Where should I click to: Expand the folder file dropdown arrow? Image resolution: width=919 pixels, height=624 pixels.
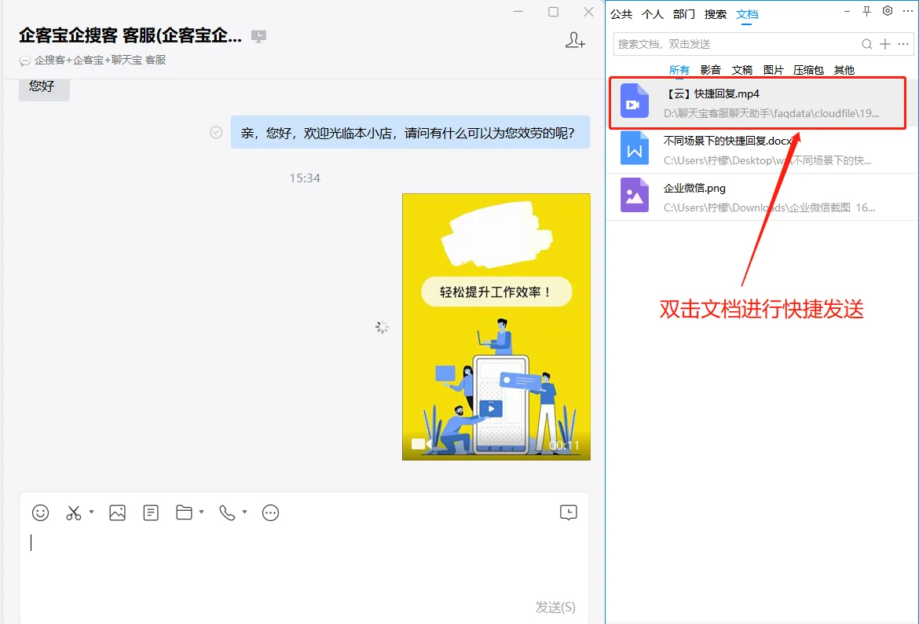(202, 512)
